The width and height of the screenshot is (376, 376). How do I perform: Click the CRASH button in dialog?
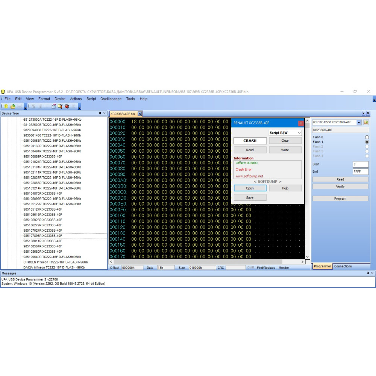tap(250, 141)
